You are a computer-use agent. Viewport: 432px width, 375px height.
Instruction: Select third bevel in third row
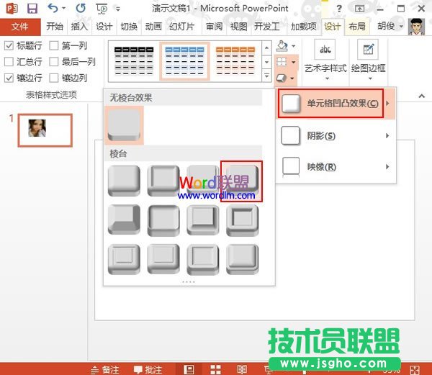point(203,259)
